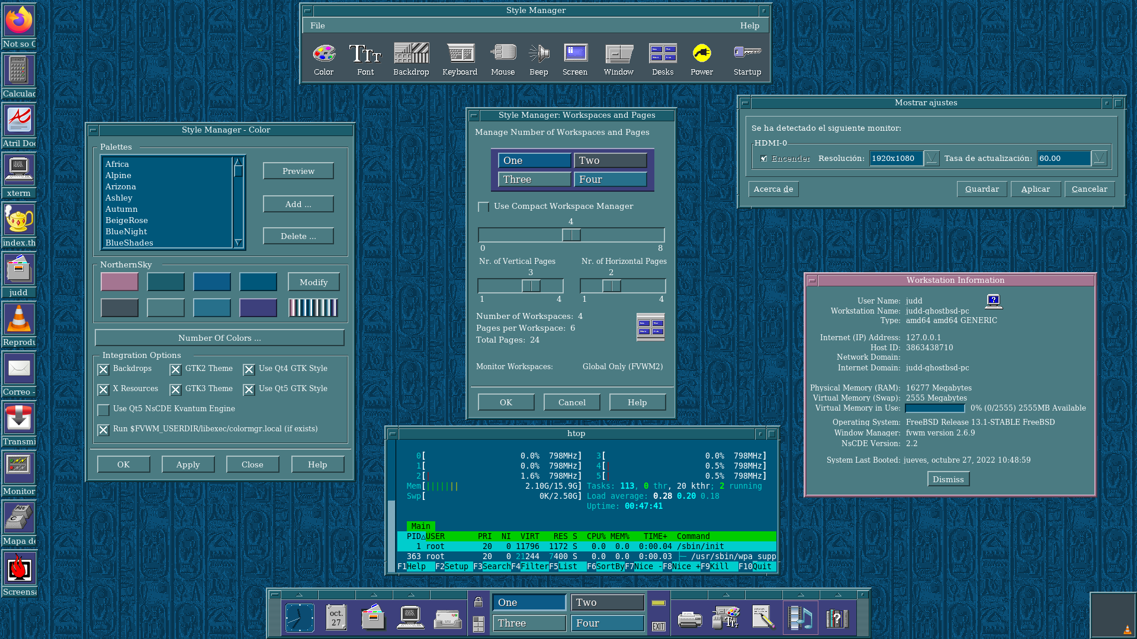Toggle the Use Qt4 GTK Style checkbox

pyautogui.click(x=249, y=370)
